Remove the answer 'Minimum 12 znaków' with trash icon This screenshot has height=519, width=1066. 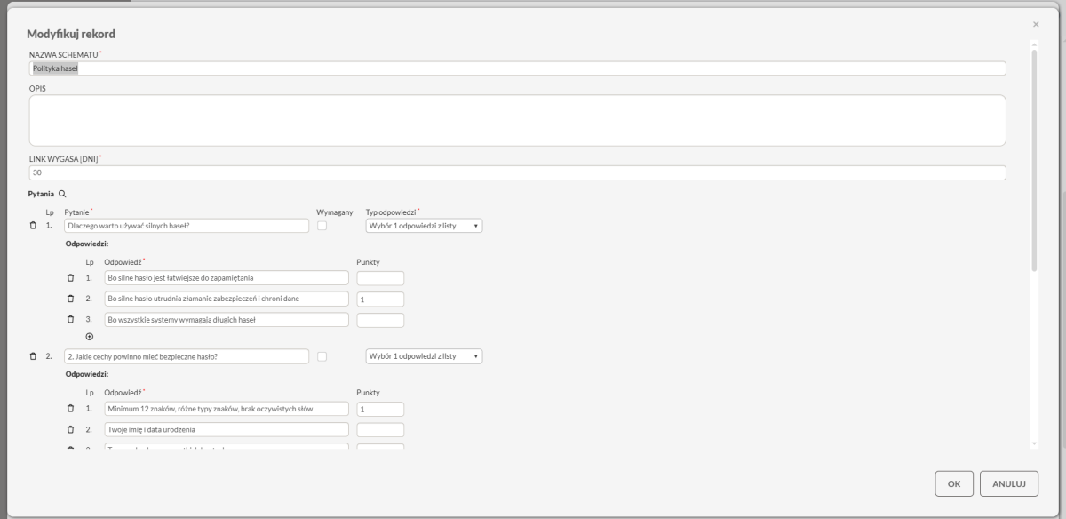[x=71, y=409]
